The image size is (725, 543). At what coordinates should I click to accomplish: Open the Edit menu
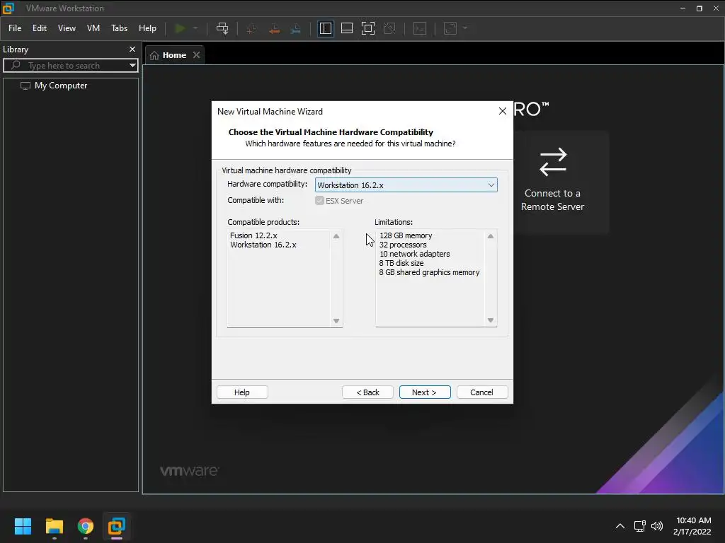(40, 28)
